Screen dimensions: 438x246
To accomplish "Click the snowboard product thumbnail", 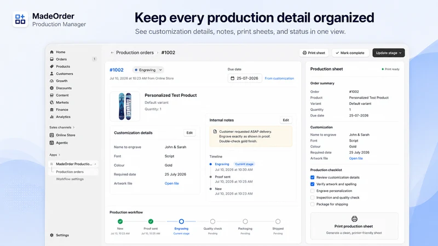I will pos(125,106).
